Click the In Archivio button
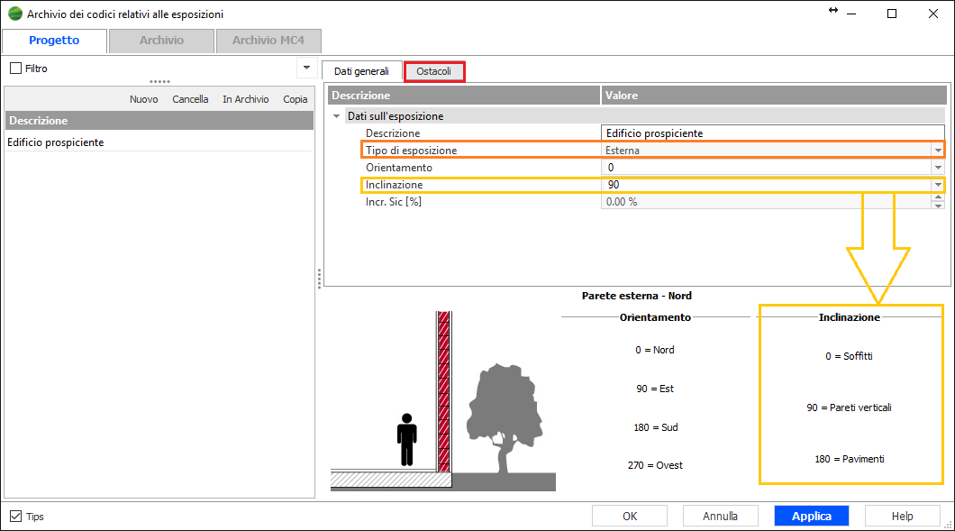 pyautogui.click(x=245, y=99)
